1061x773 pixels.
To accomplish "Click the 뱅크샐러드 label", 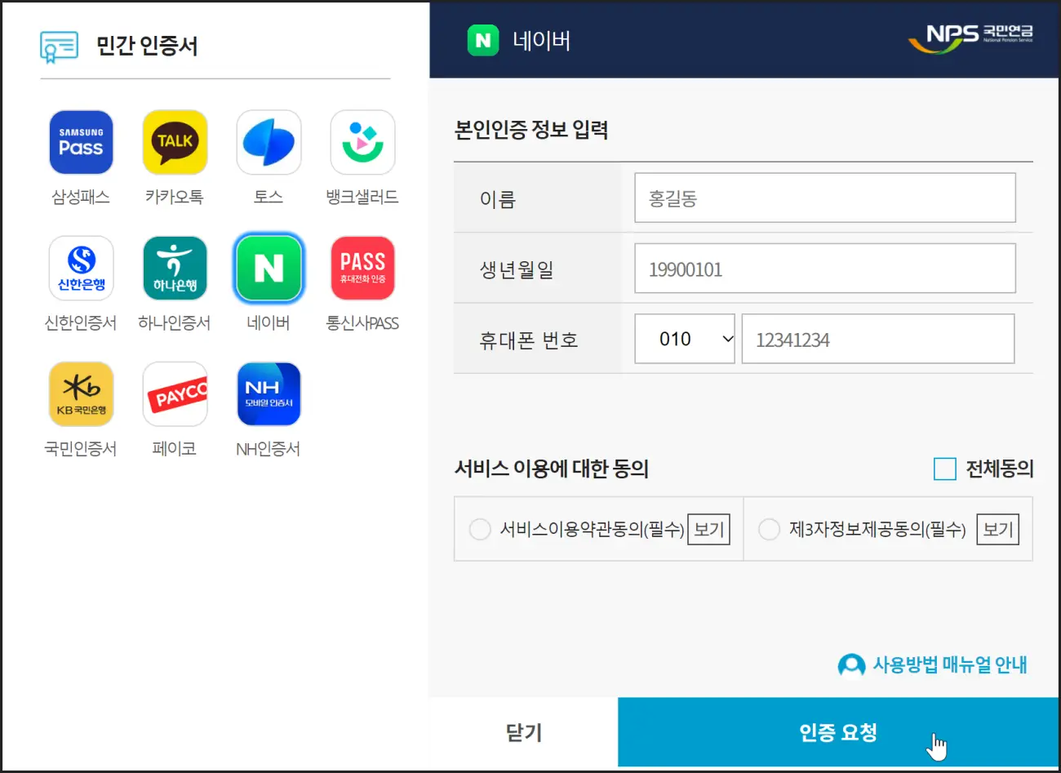I will point(362,197).
